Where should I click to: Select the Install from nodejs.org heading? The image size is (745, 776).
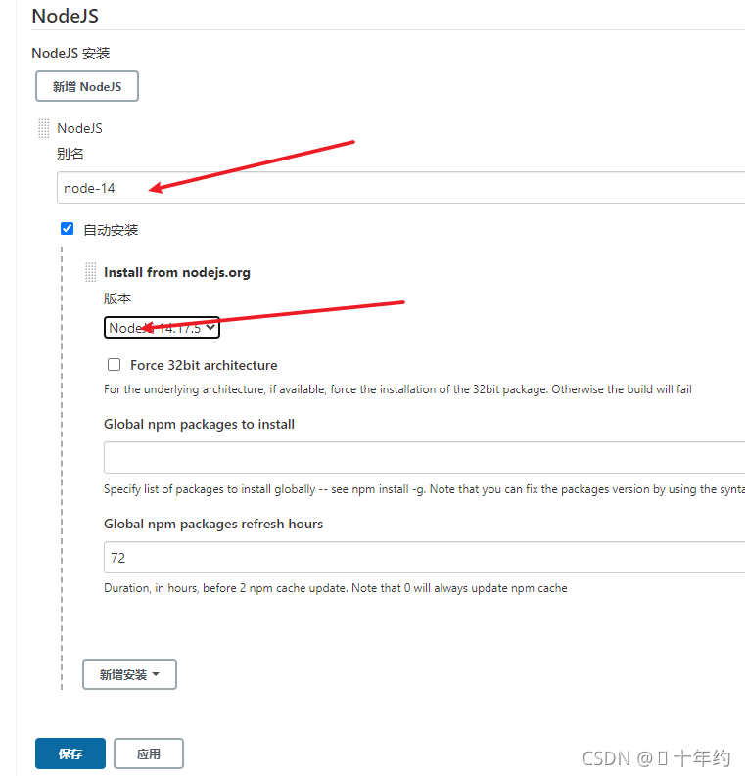(177, 272)
